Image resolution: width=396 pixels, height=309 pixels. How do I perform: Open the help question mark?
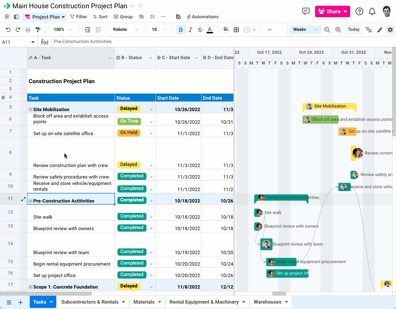359,11
